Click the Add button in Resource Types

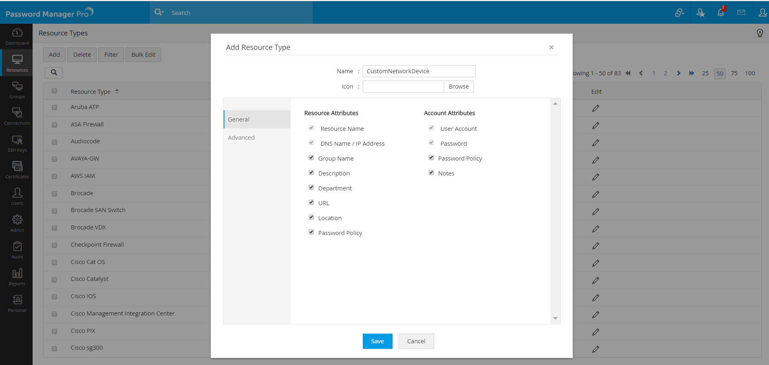pyautogui.click(x=54, y=55)
